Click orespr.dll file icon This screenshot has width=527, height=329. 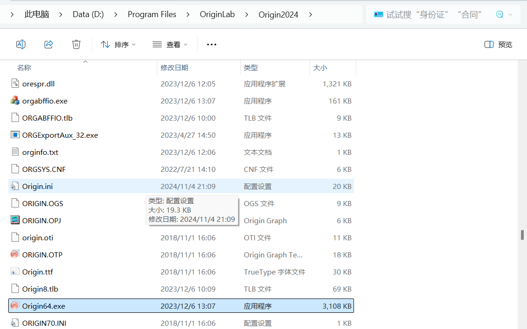point(15,83)
